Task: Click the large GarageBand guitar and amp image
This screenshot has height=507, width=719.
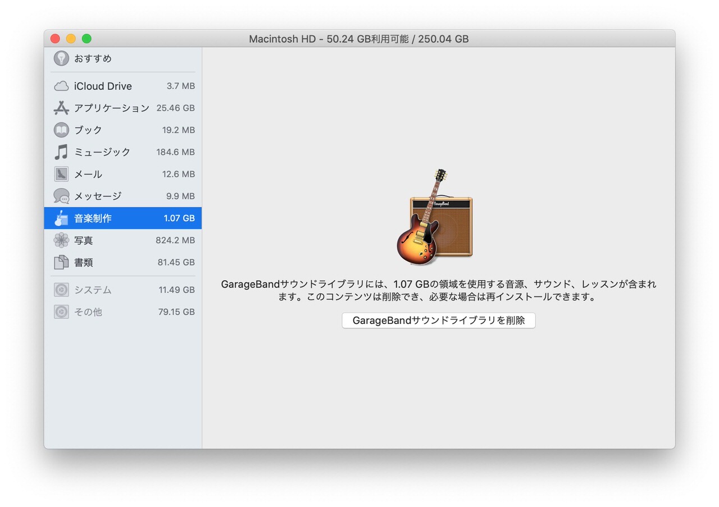Action: coord(434,217)
